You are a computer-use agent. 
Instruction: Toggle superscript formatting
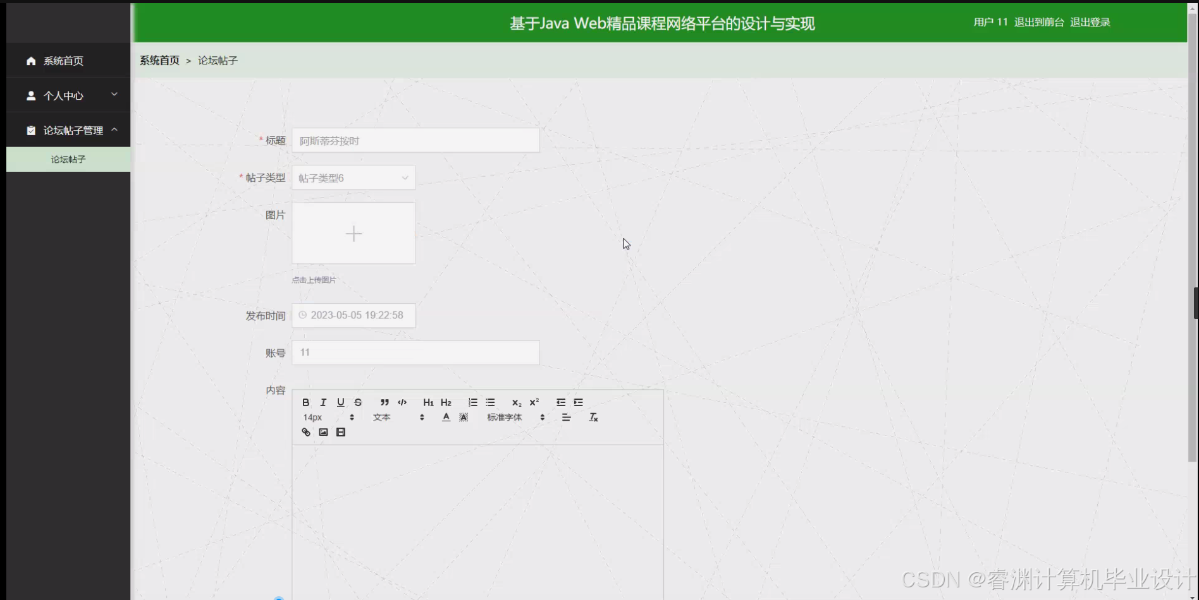click(x=534, y=402)
